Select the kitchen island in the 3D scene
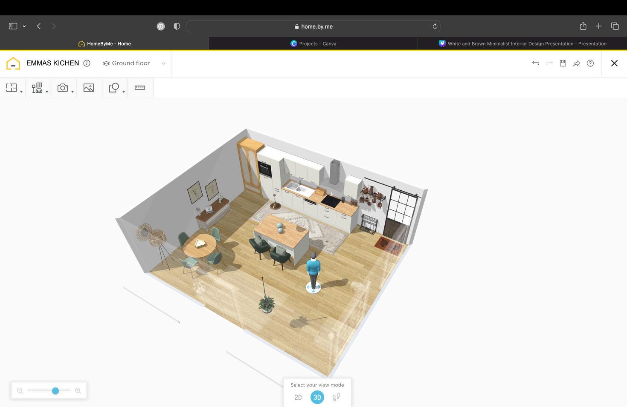627x407 pixels. coord(282,234)
